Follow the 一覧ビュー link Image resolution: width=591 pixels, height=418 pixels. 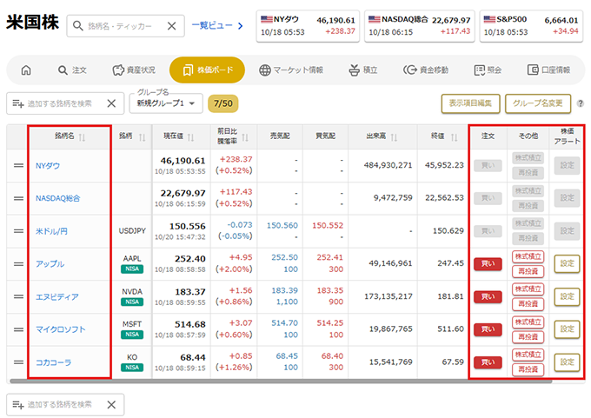(x=217, y=25)
